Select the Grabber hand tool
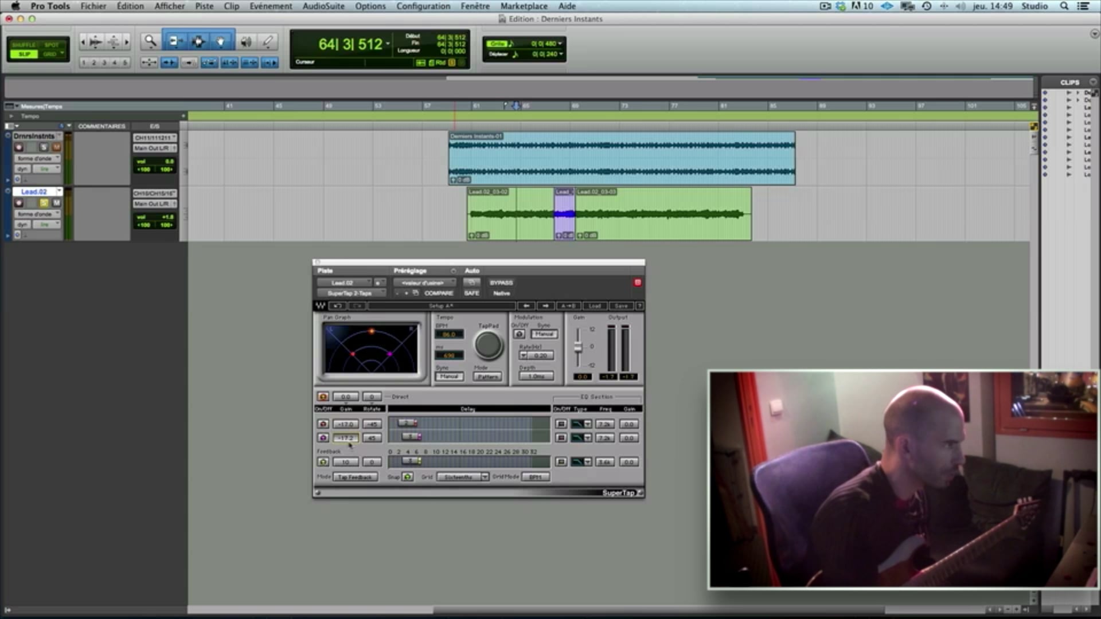Viewport: 1101px width, 619px height. (221, 41)
